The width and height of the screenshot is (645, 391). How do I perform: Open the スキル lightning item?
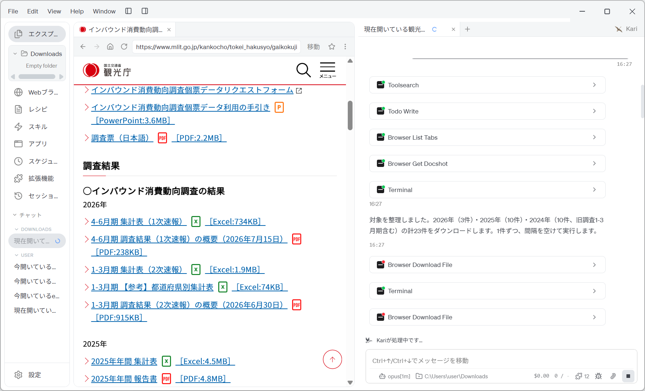click(37, 127)
